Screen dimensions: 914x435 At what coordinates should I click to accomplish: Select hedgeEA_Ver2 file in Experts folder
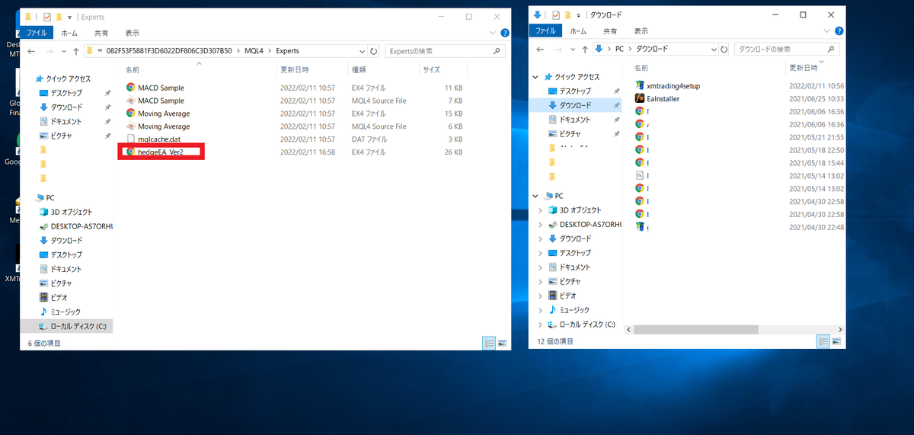(161, 152)
